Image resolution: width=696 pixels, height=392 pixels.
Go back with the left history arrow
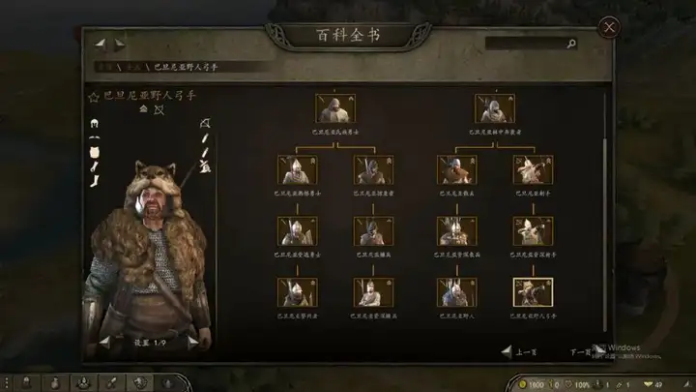coord(101,44)
